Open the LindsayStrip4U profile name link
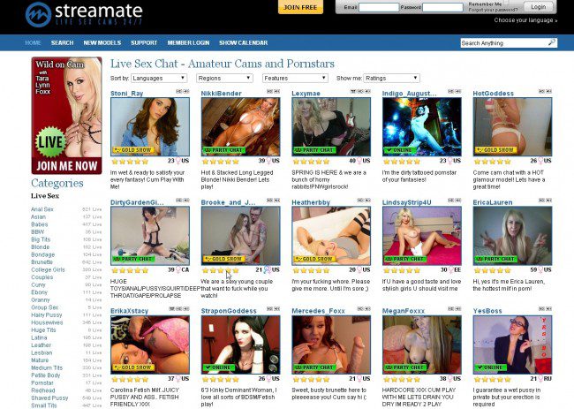 click(x=407, y=202)
